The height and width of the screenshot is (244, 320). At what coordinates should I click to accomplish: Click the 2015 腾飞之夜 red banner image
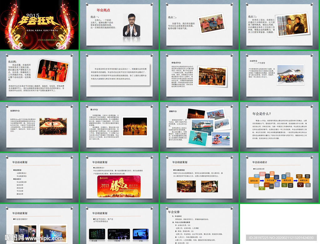tap(119, 186)
